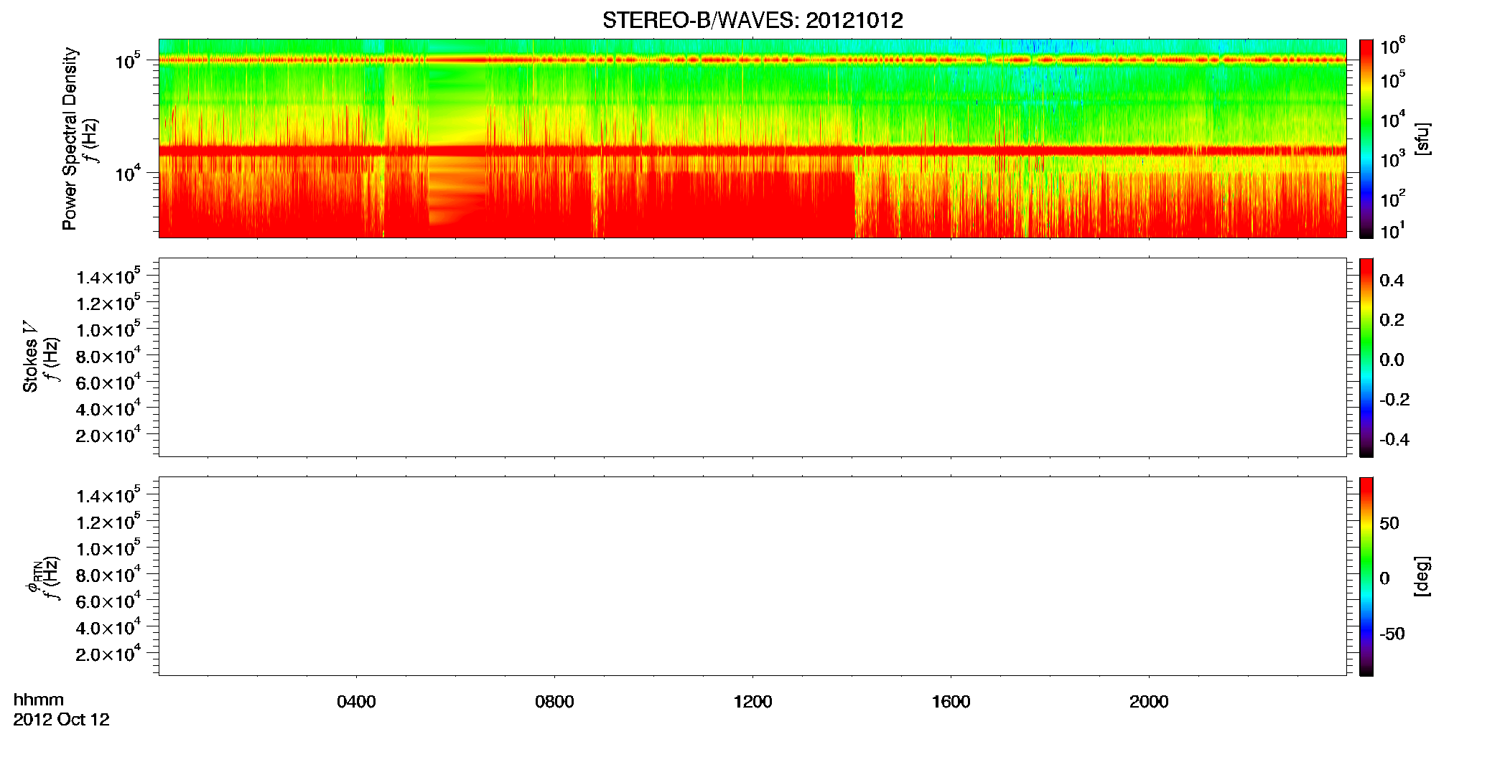Click the 10^2 label on the sfu color bar
The image size is (1505, 775).
coord(1393,199)
